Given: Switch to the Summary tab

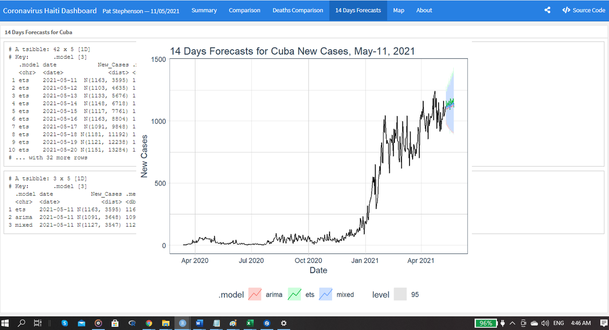Looking at the screenshot, I should click(x=204, y=10).
